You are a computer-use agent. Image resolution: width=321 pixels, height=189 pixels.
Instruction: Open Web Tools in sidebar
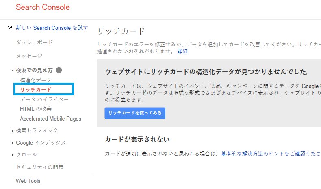(x=28, y=181)
